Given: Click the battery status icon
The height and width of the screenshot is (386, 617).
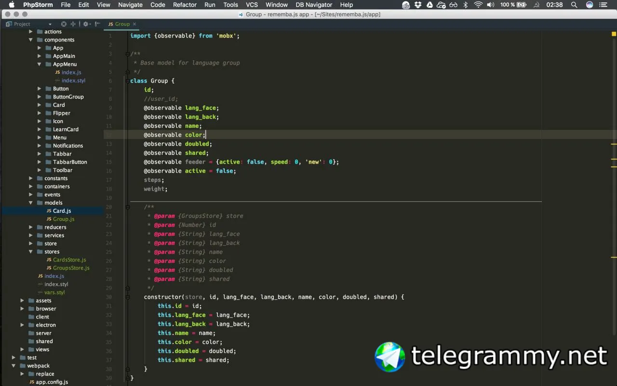Looking at the screenshot, I should pyautogui.click(x=522, y=5).
